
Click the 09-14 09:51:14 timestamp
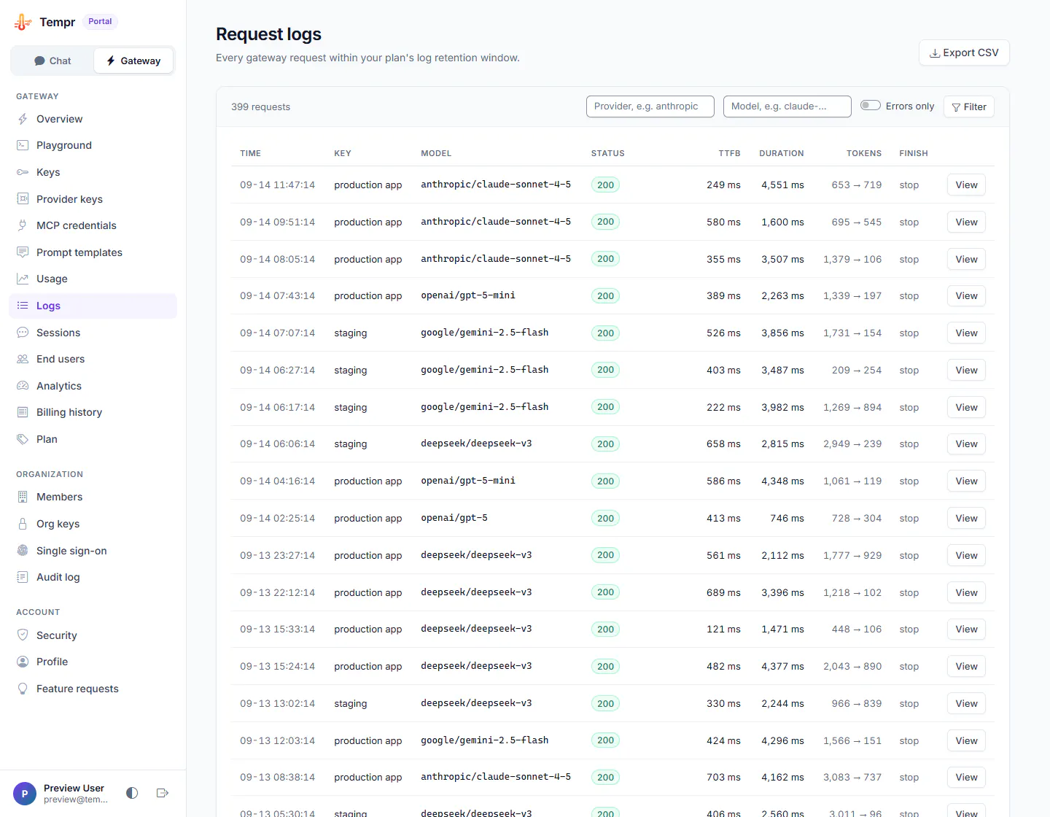pyautogui.click(x=278, y=222)
